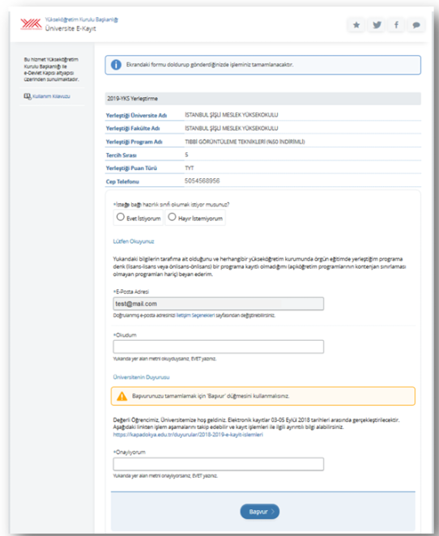Click into the Okudum text field
This screenshot has height=536, width=439.
[x=219, y=347]
